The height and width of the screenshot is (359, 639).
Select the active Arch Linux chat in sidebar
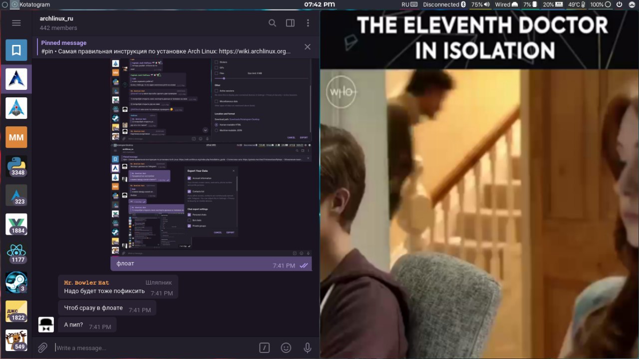[16, 79]
